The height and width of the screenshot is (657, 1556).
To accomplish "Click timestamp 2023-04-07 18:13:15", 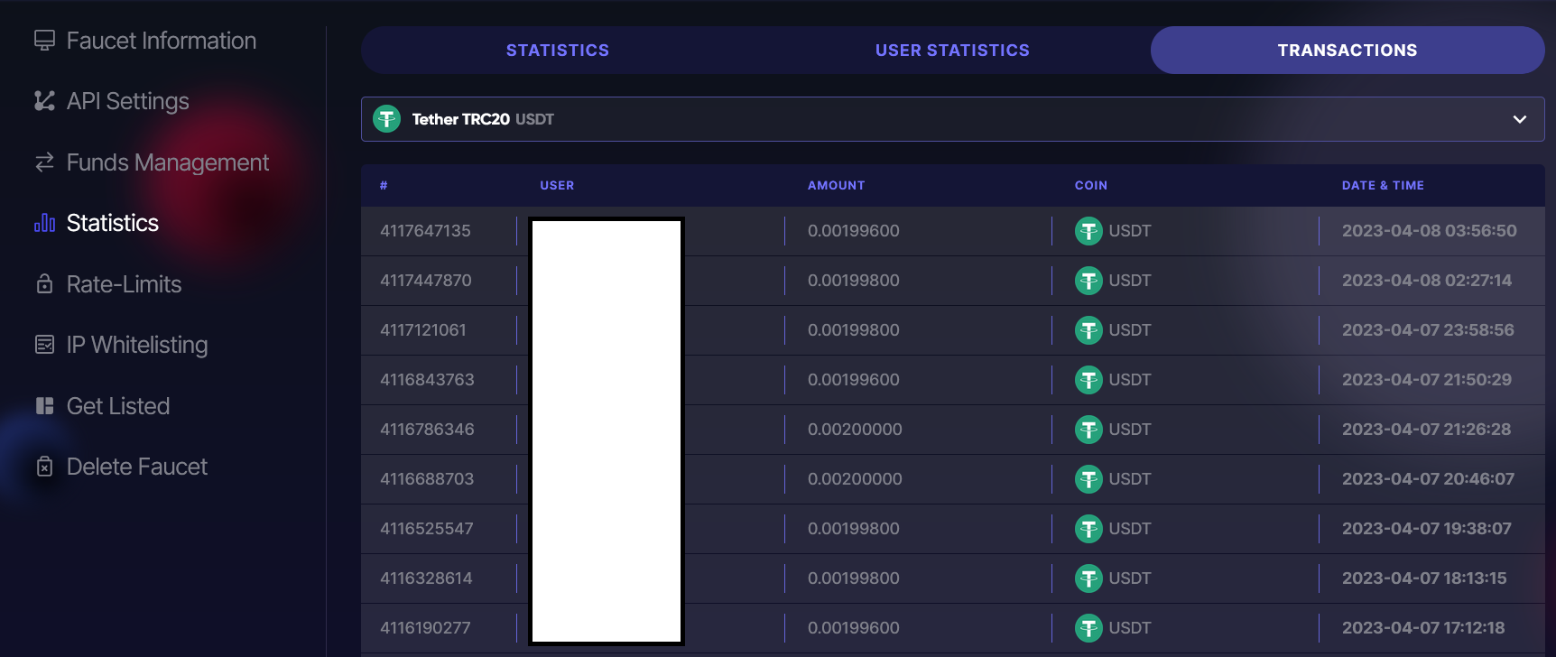I will [x=1424, y=578].
